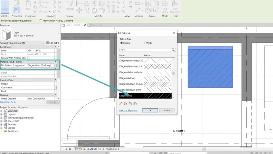Select Diagonal down 1.5mm pattern
This screenshot has height=154, width=273.
tap(145, 84)
